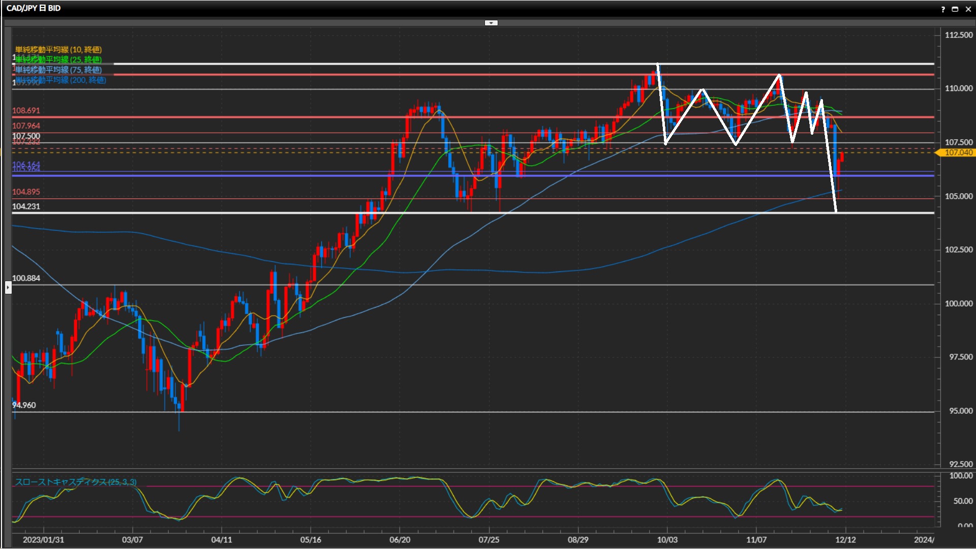The height and width of the screenshot is (549, 976).
Task: Expand the collapsed top toolbar arrow
Action: point(491,23)
